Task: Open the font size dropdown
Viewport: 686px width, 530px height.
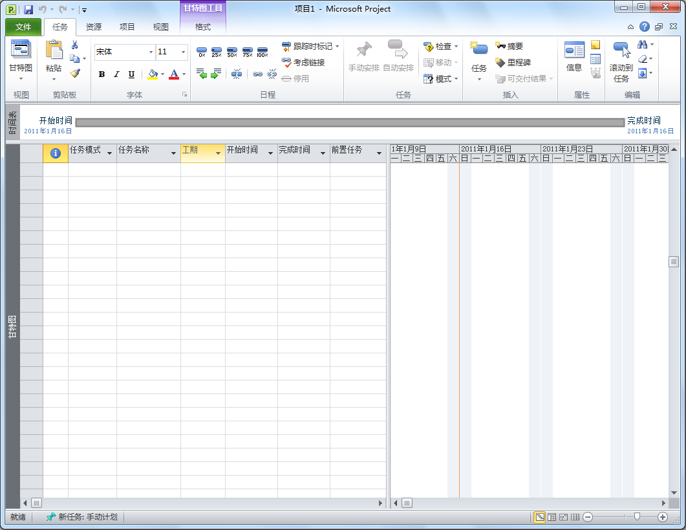Action: coord(183,52)
